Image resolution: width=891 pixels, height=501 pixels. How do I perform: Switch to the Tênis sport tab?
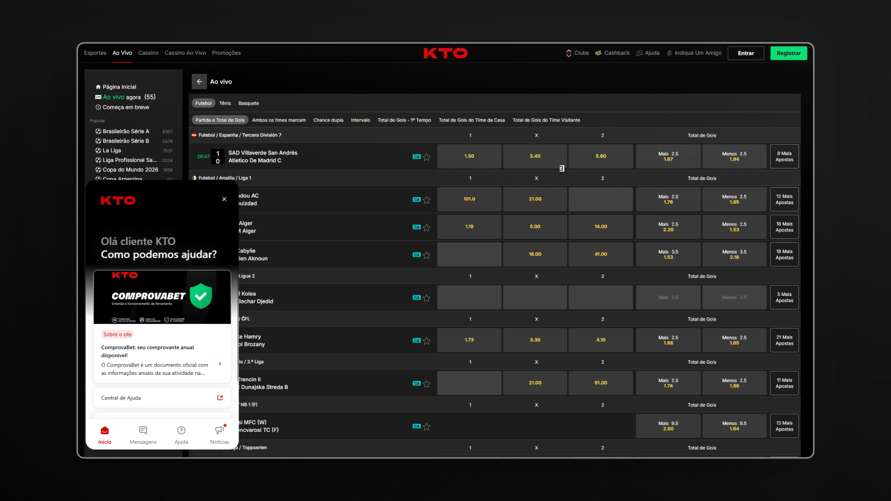pyautogui.click(x=225, y=103)
